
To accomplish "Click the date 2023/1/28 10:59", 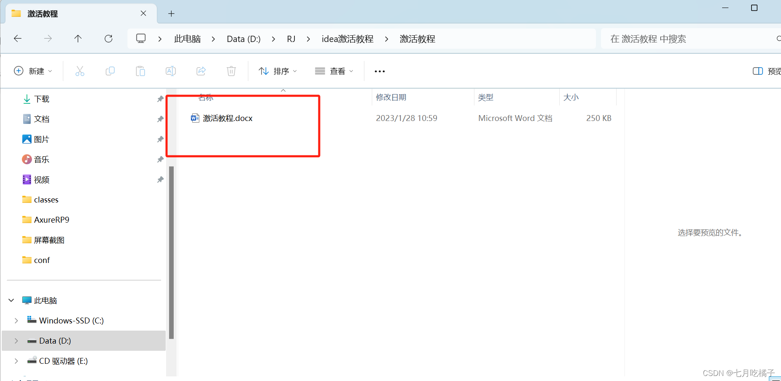I will [x=406, y=118].
